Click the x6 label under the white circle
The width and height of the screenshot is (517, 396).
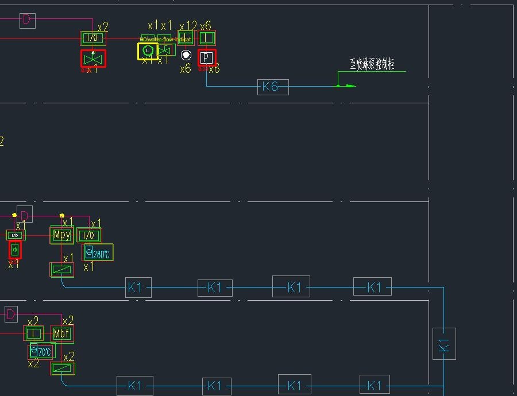coord(186,68)
